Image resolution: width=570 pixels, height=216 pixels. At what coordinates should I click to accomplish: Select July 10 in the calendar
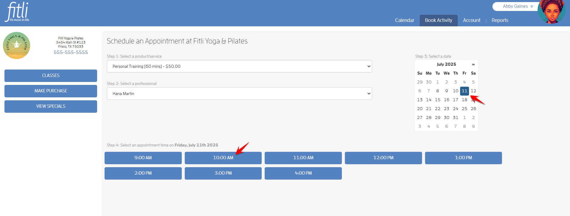click(455, 91)
